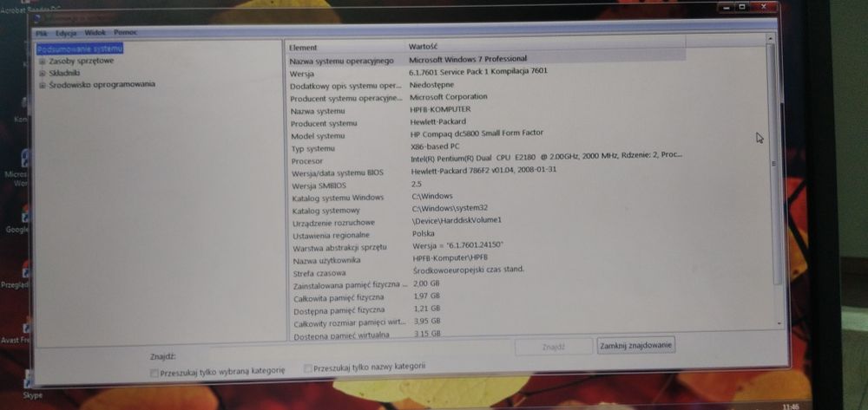Image resolution: width=868 pixels, height=410 pixels.
Task: Select the Nazwa systemu operacyjnego row
Action: (487, 60)
